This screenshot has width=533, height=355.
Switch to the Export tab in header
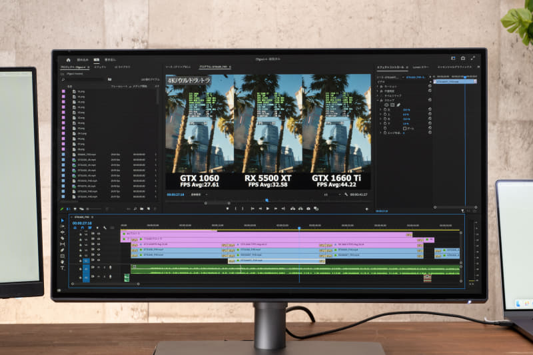tap(110, 60)
